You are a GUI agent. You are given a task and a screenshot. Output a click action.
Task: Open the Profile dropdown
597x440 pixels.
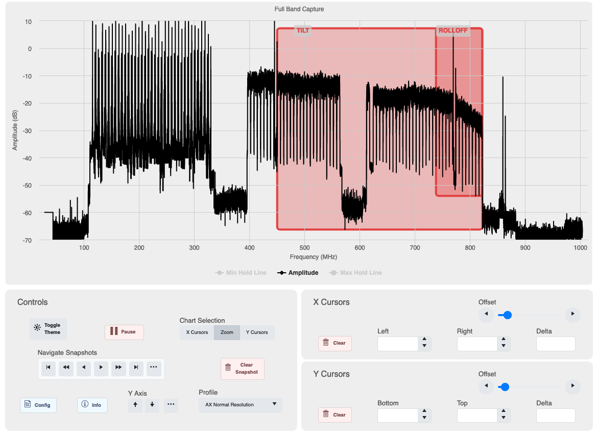coord(240,405)
